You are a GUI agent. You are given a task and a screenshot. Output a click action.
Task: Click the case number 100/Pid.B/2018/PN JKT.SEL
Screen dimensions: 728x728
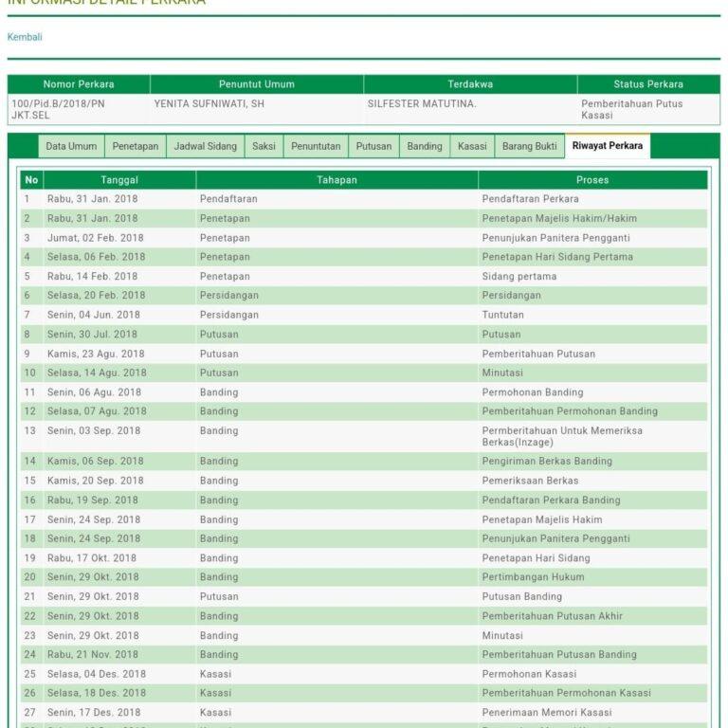57,109
